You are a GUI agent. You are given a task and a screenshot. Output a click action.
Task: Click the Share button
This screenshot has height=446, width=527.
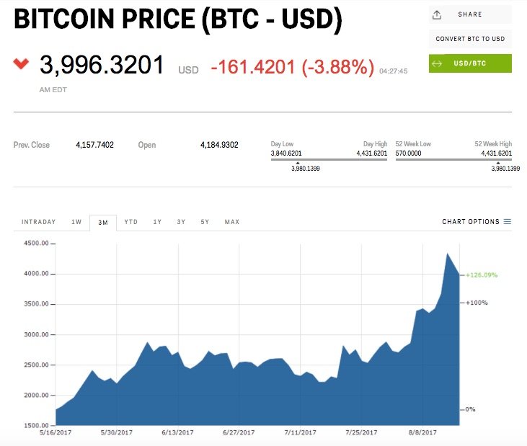470,14
